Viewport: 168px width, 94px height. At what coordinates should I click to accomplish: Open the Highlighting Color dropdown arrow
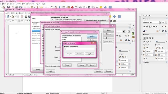(160, 31)
